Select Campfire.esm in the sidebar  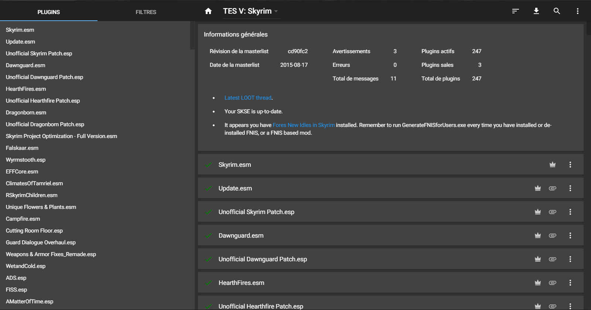click(23, 219)
